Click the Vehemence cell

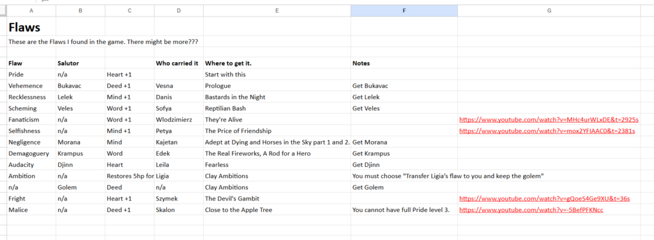click(x=31, y=86)
